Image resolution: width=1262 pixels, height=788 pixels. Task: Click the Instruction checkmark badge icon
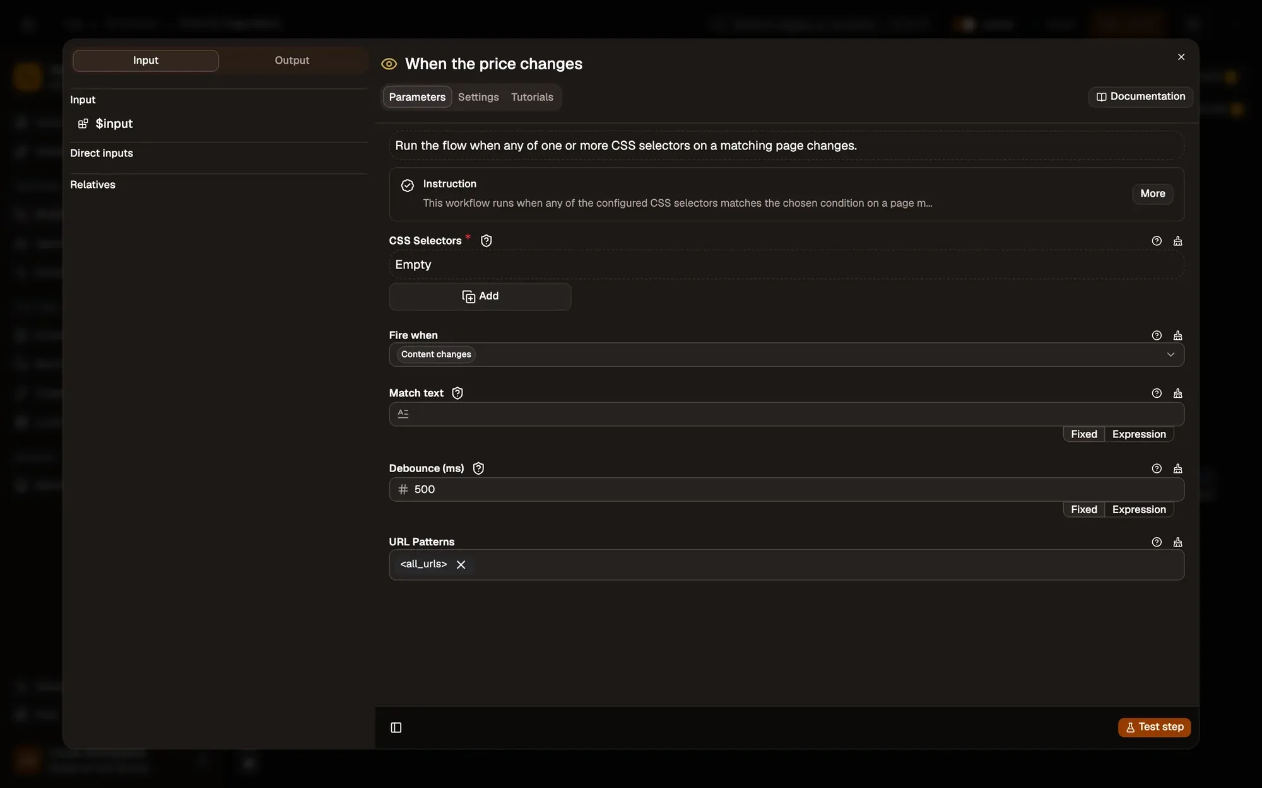click(x=408, y=185)
